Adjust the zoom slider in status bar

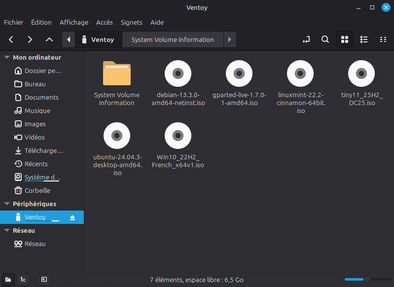point(367,280)
